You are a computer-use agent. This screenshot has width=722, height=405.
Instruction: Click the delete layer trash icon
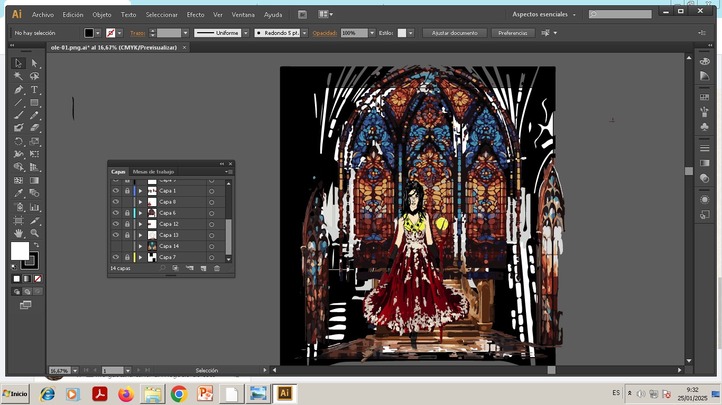tap(217, 268)
